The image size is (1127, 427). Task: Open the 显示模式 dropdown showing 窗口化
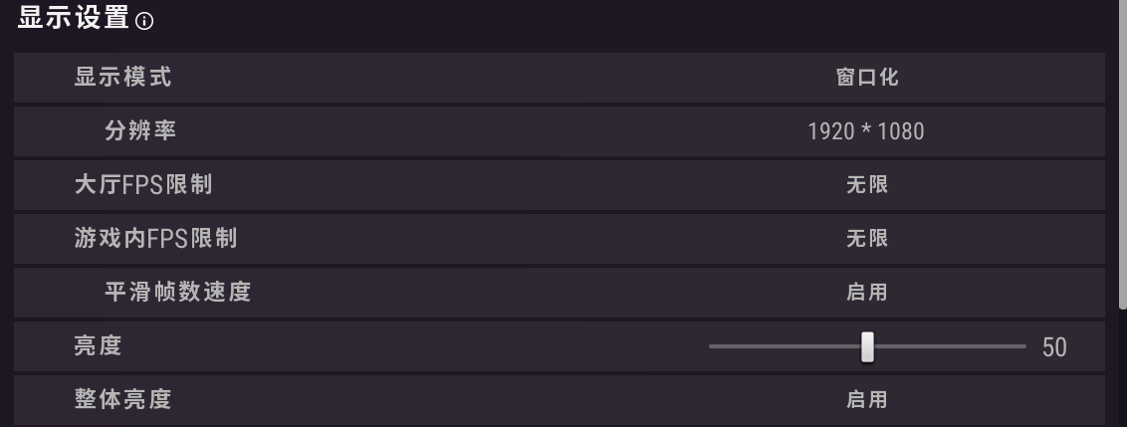coord(866,78)
